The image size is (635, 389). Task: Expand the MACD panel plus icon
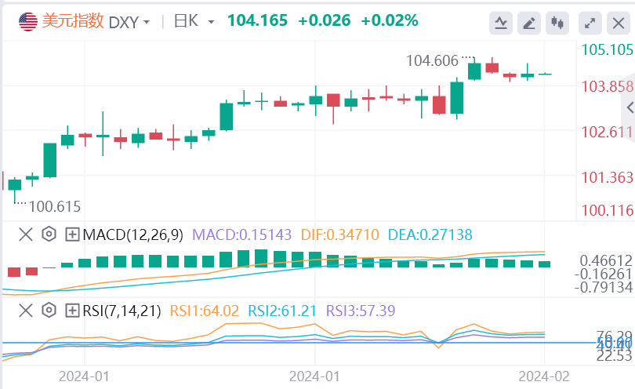tap(72, 234)
